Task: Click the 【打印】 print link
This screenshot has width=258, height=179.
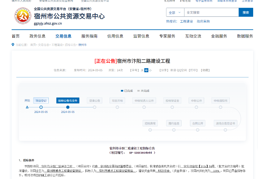Action: tap(193, 70)
